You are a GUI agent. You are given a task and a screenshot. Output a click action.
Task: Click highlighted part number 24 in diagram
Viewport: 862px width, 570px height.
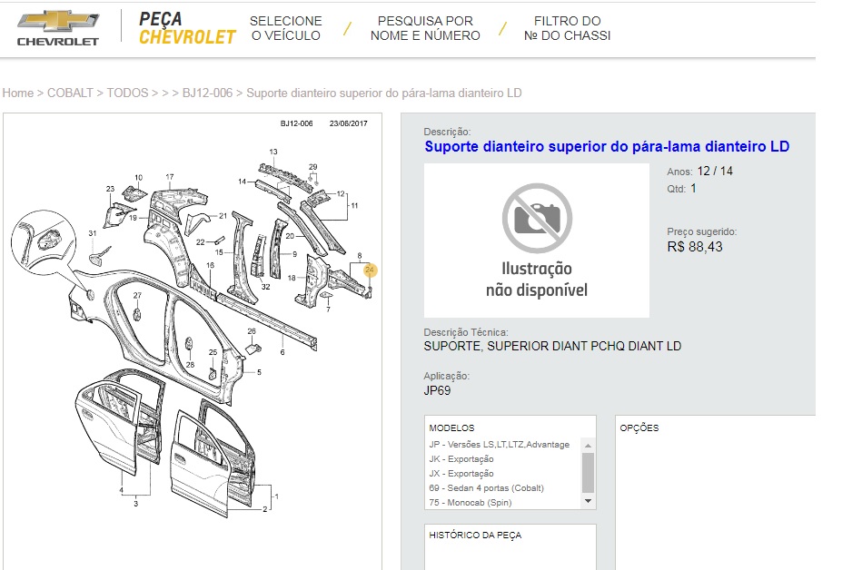[x=369, y=270]
